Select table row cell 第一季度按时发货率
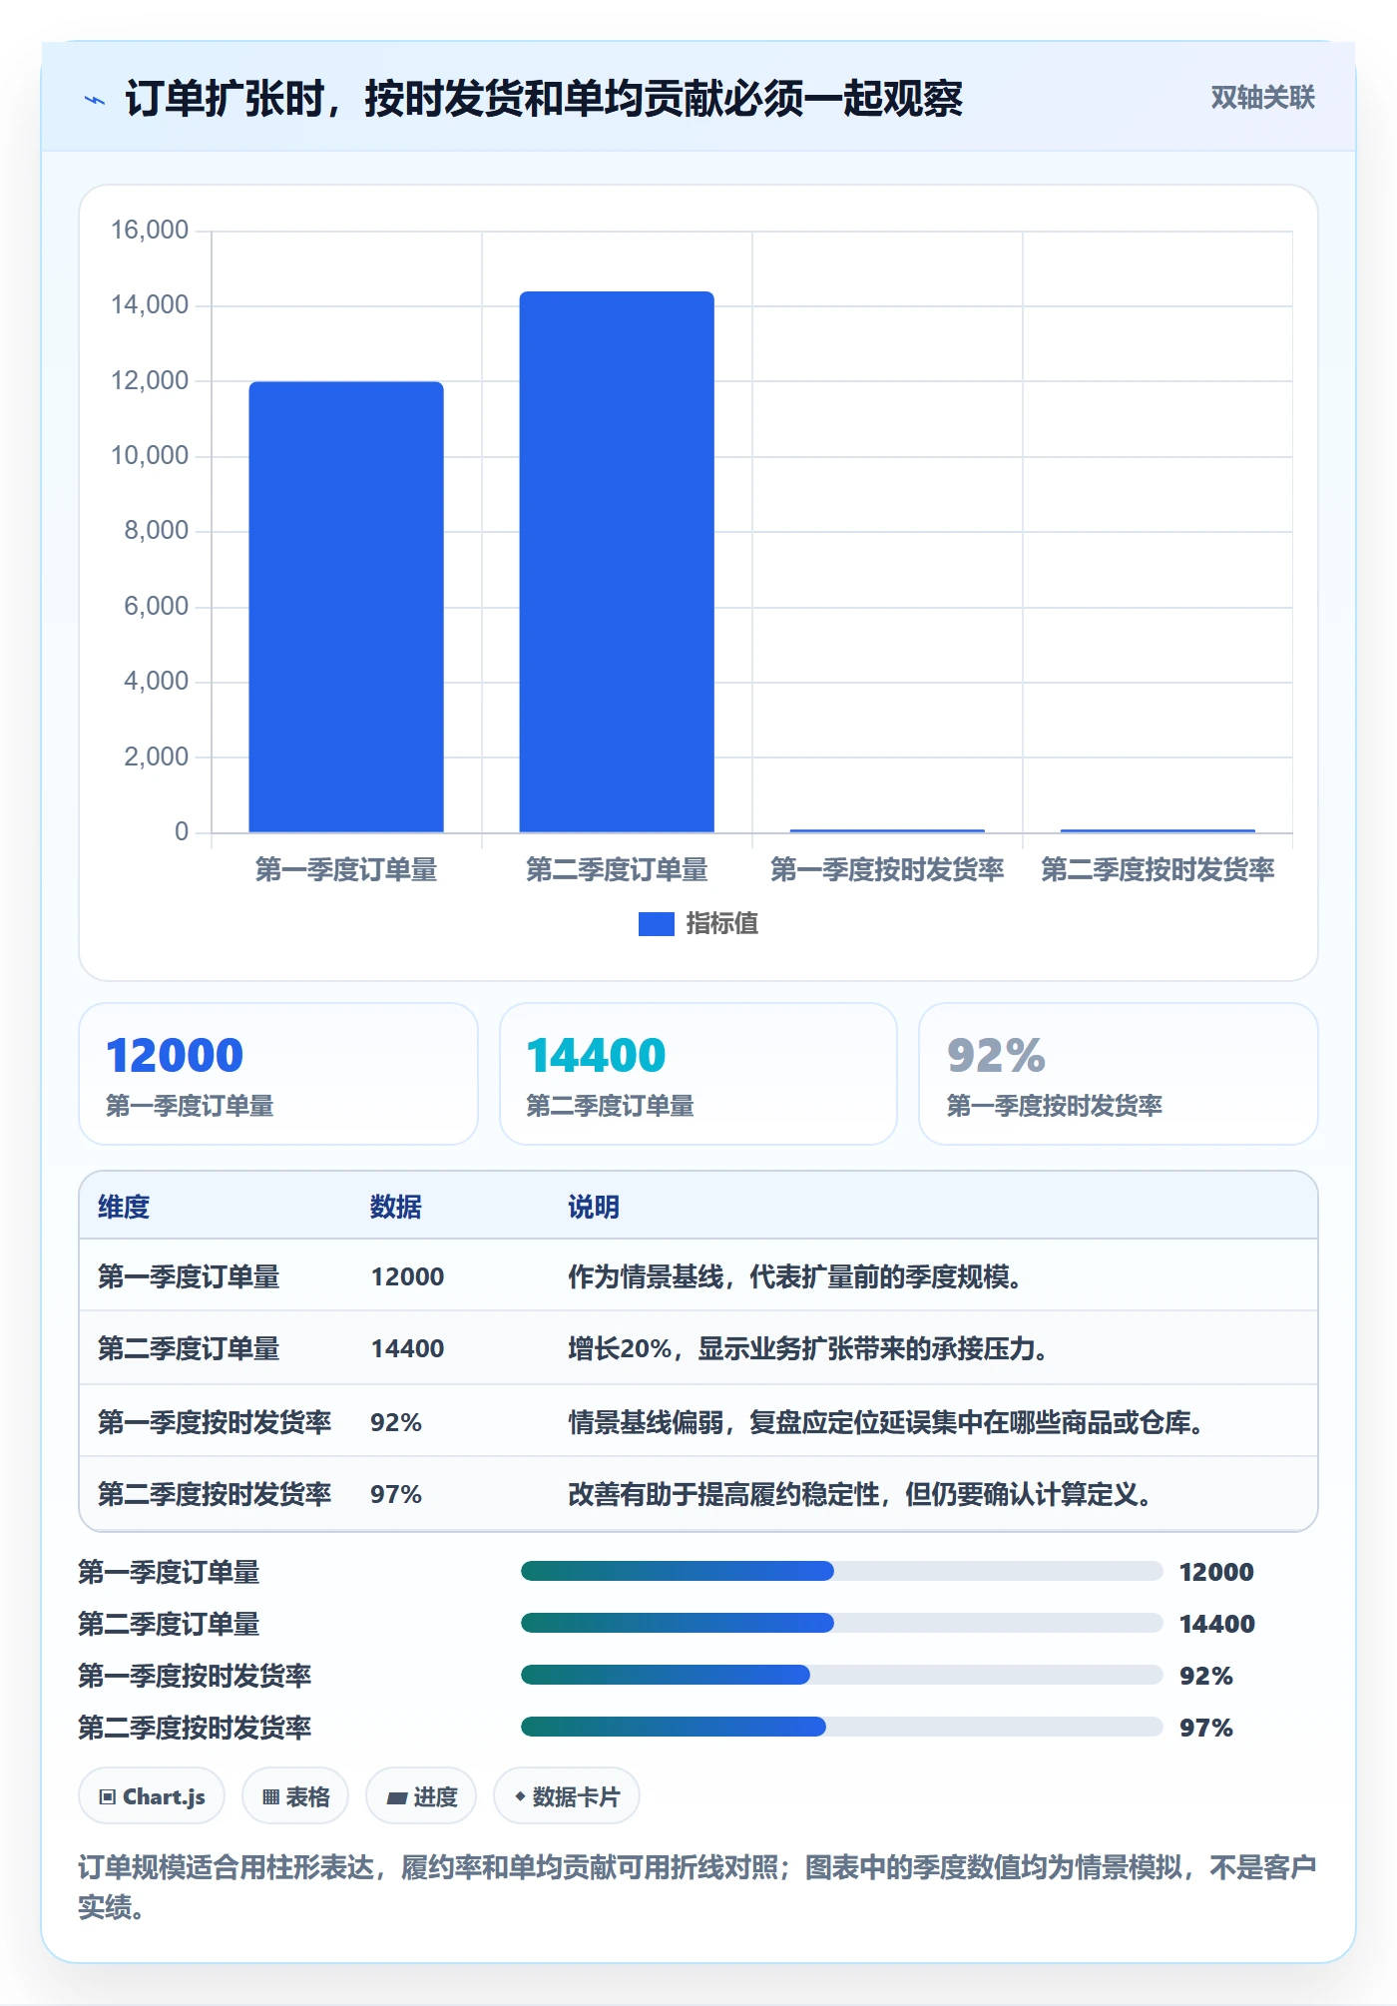The height and width of the screenshot is (2006, 1397). click(x=215, y=1422)
